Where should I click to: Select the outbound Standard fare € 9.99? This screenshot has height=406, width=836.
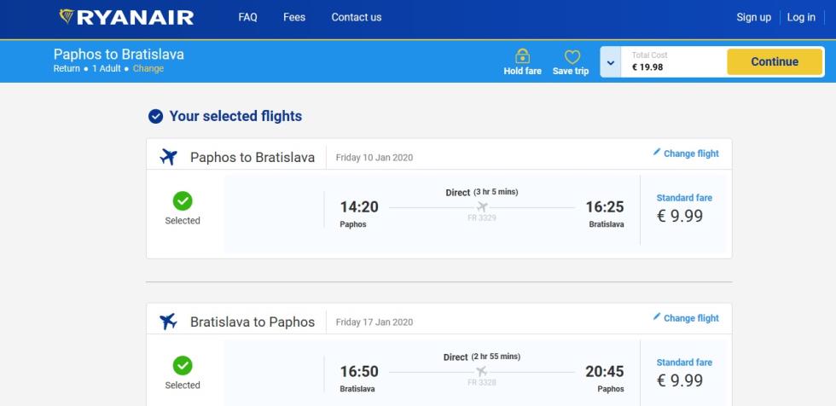tap(683, 210)
